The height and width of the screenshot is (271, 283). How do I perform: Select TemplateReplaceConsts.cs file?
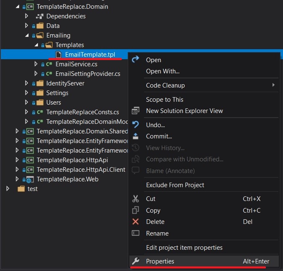tap(82, 112)
